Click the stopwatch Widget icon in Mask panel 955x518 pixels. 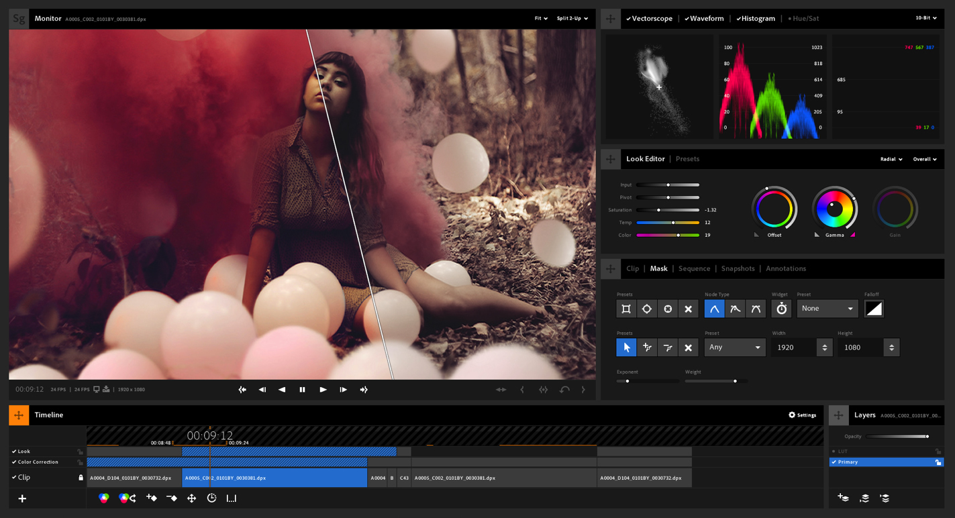781,309
